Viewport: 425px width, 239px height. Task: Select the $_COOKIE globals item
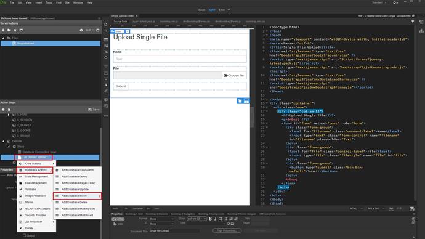(x=23, y=131)
